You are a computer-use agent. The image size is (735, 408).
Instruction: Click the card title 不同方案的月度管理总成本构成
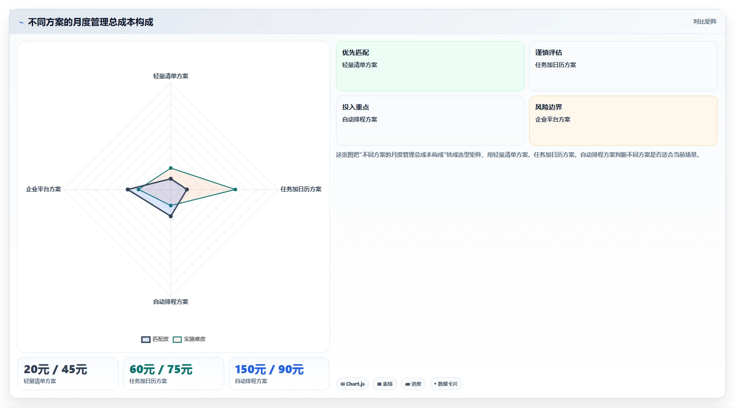(x=90, y=22)
